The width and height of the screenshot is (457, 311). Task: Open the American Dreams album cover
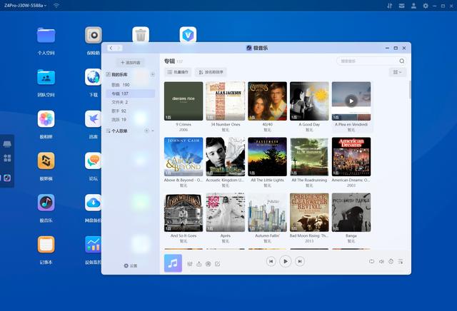pos(351,157)
